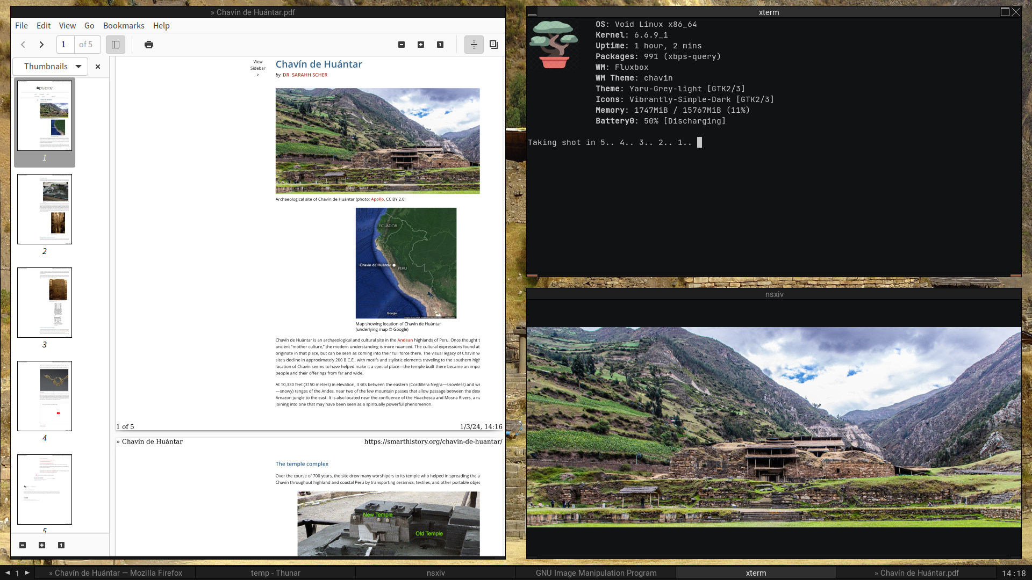
Task: Zoom out using main toolbar minus
Action: (402, 45)
